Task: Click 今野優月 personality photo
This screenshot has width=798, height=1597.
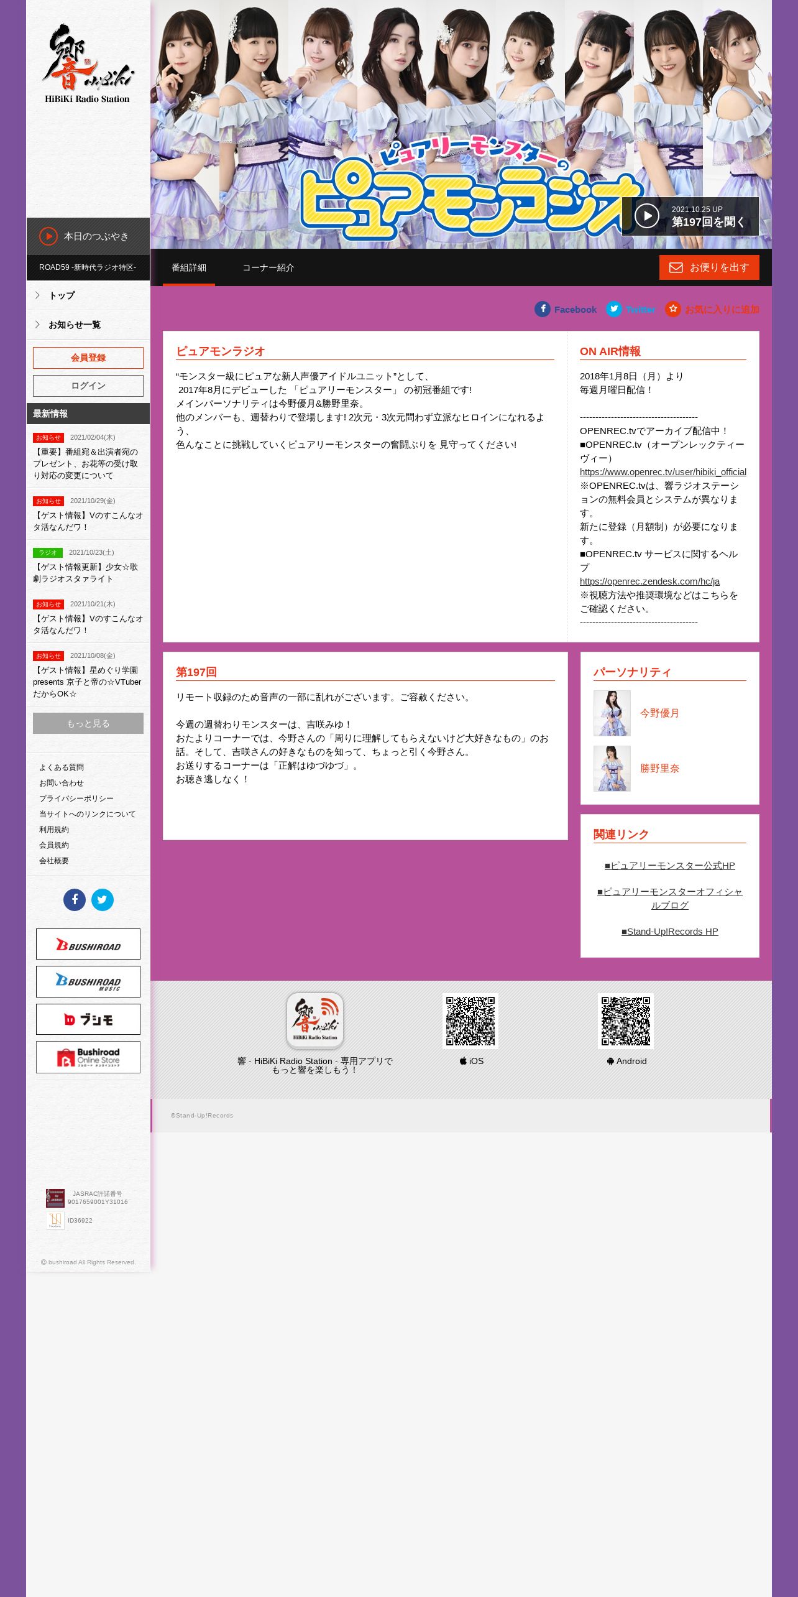Action: (612, 713)
